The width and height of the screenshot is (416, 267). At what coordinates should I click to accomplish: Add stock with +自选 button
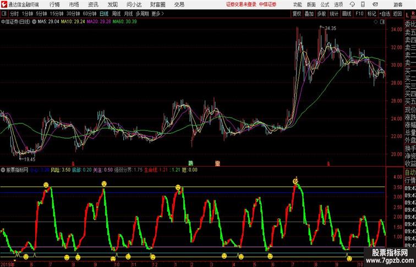(x=385, y=14)
